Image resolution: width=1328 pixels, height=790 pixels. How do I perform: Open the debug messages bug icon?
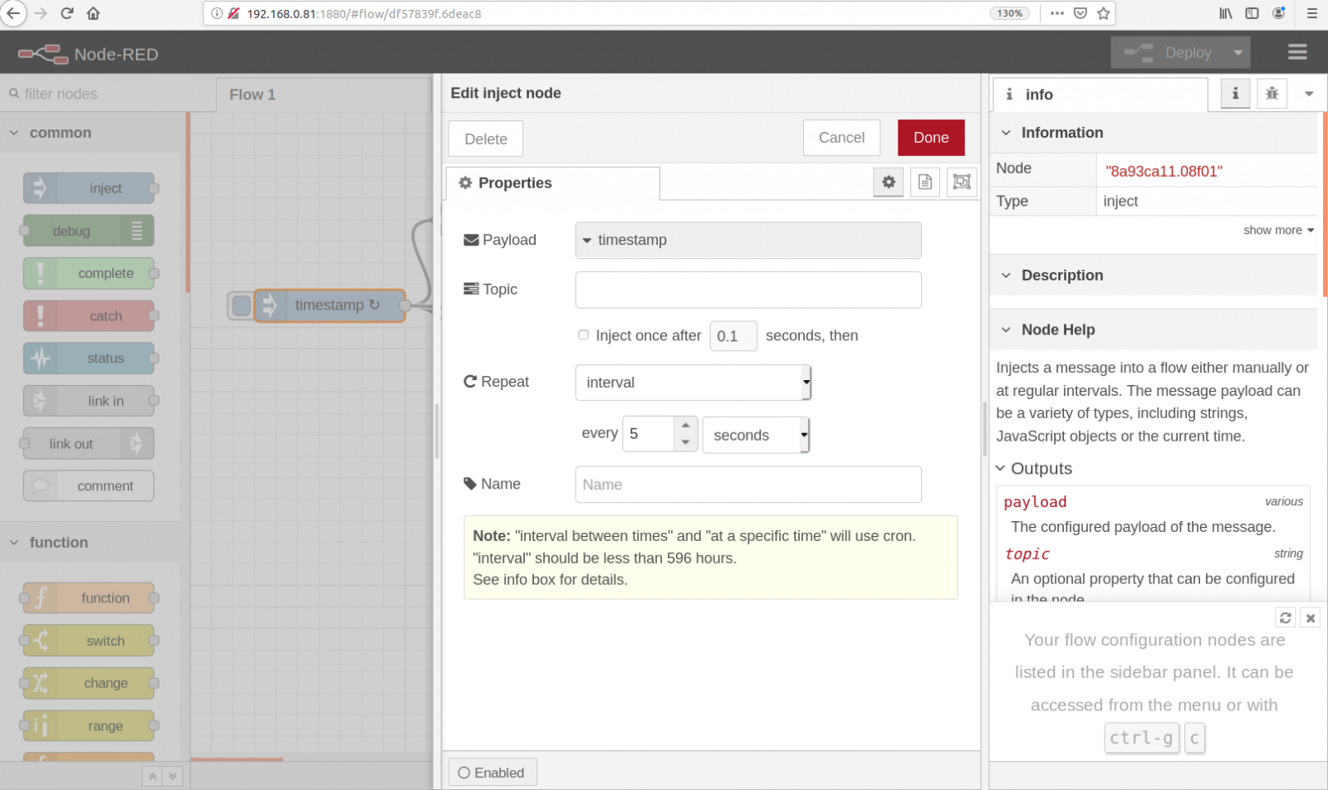coord(1272,94)
